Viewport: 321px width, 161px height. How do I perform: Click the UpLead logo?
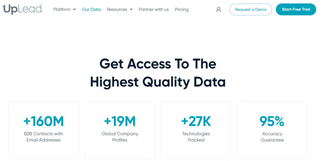click(x=22, y=9)
